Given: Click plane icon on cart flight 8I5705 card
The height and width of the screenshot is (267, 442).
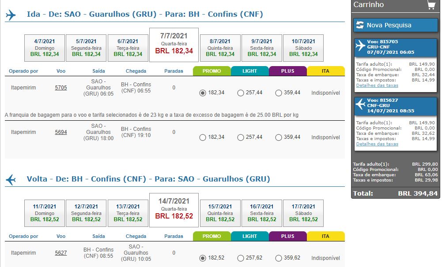Looking at the screenshot, I should pyautogui.click(x=361, y=45).
